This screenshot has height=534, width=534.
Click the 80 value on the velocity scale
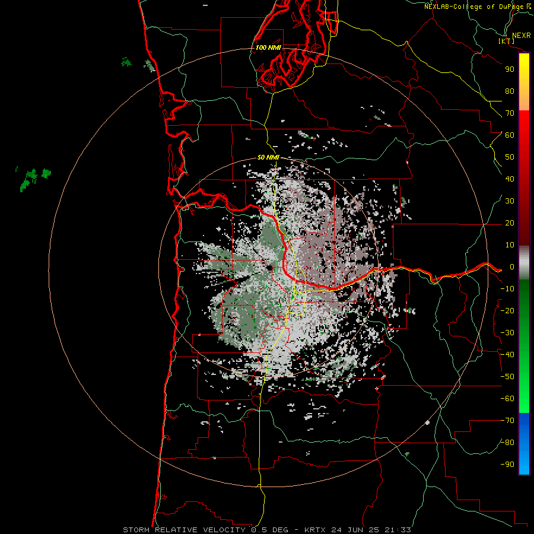(x=510, y=91)
